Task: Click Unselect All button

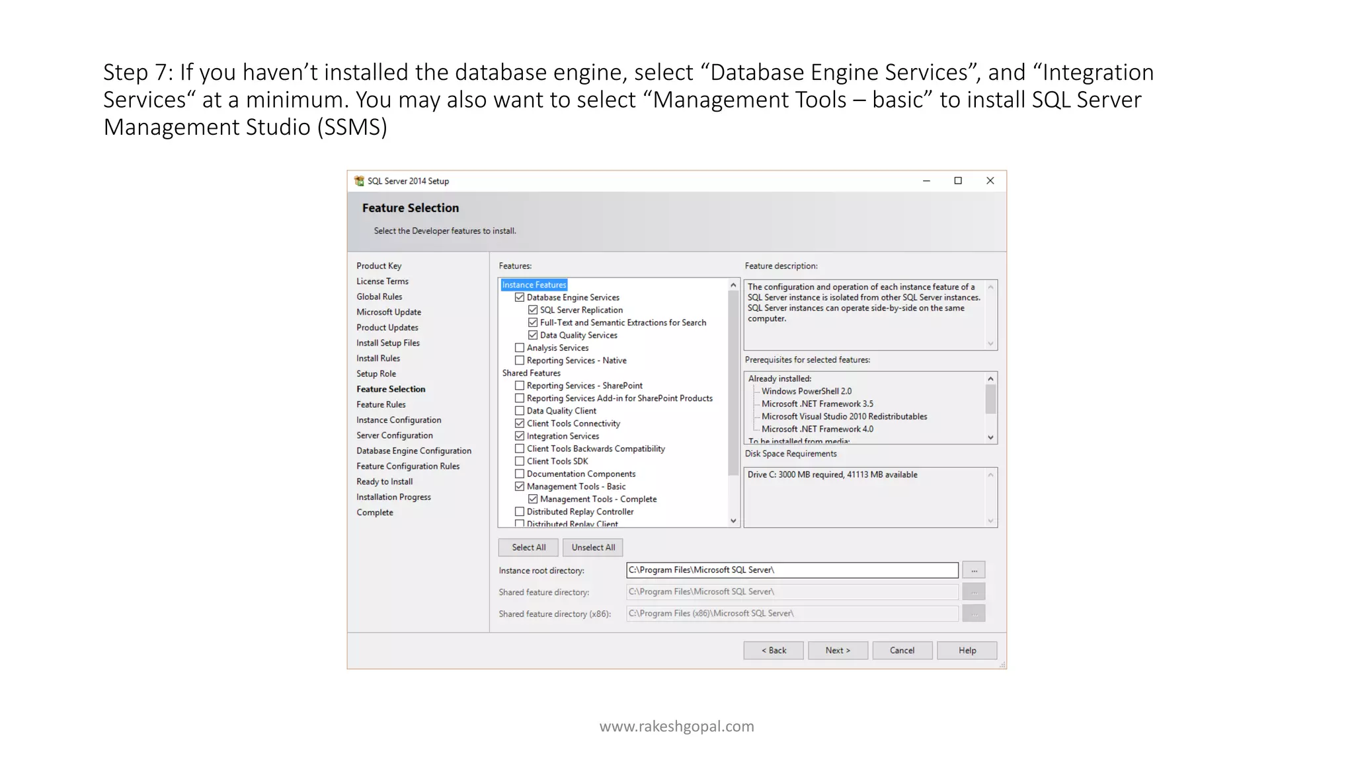Action: 593,548
